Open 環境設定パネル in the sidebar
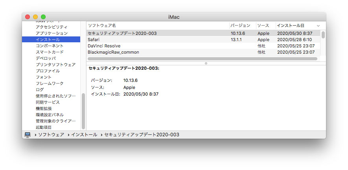The image size is (348, 170). (x=50, y=115)
